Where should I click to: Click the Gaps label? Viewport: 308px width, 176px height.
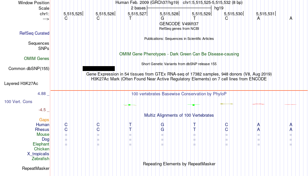click(44, 120)
